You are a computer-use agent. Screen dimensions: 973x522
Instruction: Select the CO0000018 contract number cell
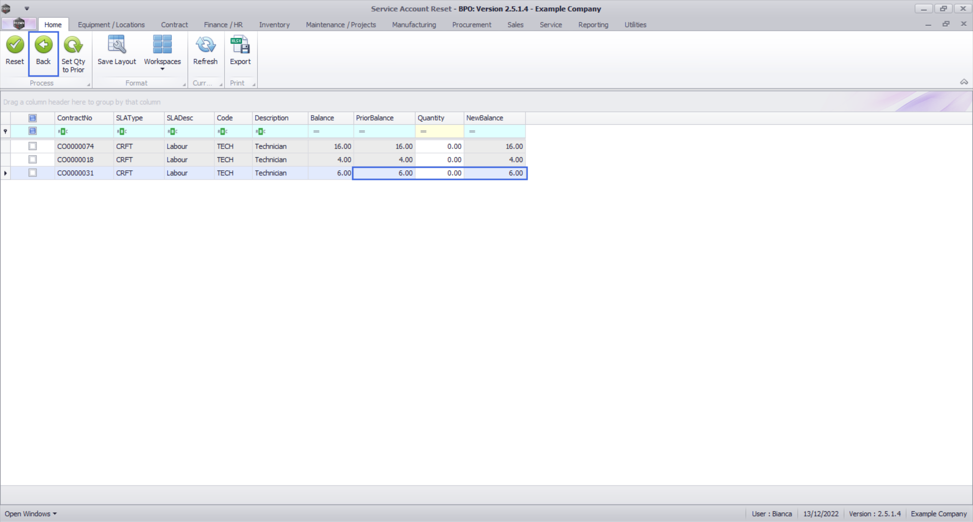(x=84, y=160)
